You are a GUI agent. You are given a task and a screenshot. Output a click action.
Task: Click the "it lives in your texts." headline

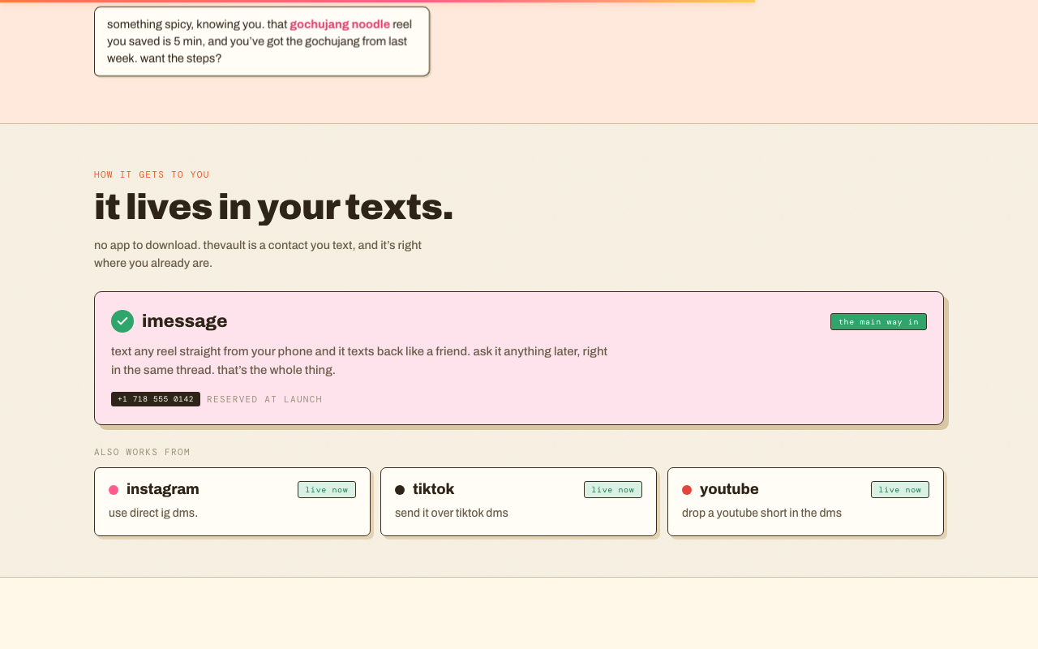pyautogui.click(x=274, y=207)
